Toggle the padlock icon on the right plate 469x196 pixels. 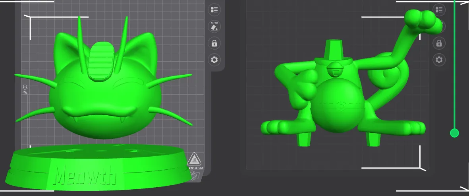pyautogui.click(x=439, y=43)
